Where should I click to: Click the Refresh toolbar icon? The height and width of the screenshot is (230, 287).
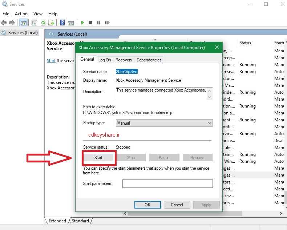43,23
